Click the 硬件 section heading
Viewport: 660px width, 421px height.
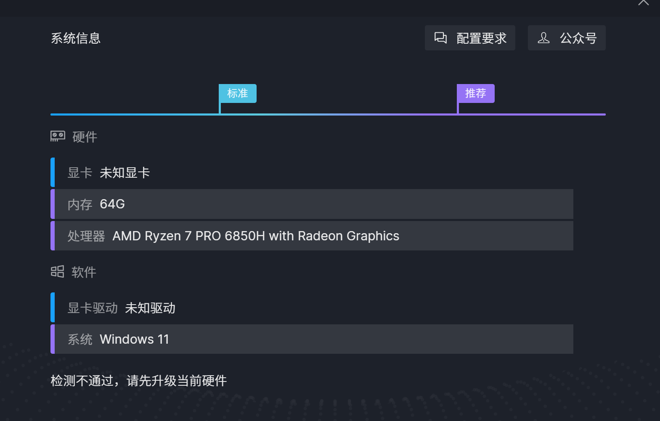pyautogui.click(x=85, y=137)
